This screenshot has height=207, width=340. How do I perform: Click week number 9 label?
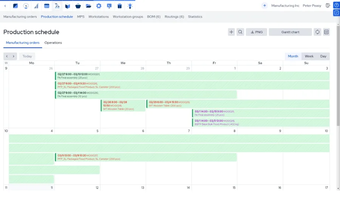coord(6,68)
